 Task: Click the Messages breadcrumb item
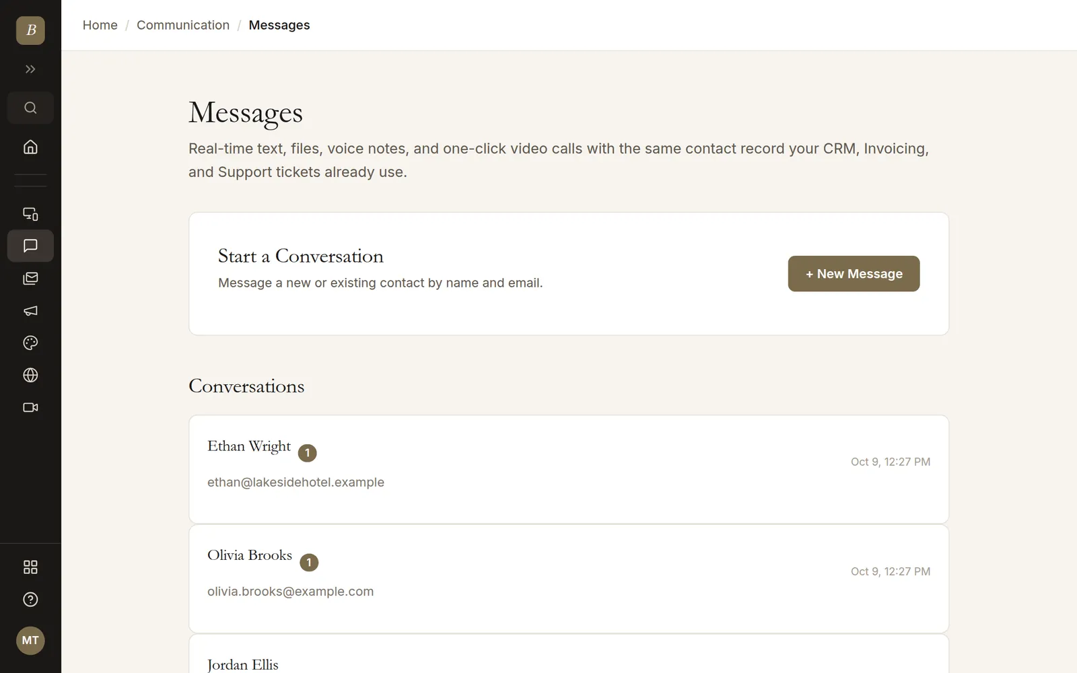(x=279, y=25)
